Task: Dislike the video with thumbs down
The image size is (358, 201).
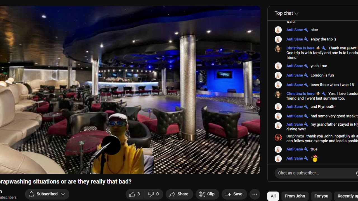Action: click(x=154, y=194)
